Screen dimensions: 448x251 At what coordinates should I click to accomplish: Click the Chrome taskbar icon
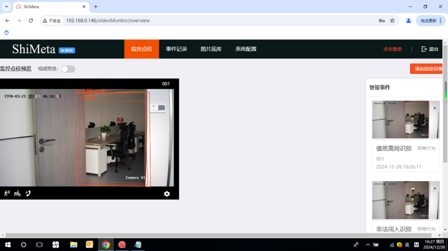(106, 245)
